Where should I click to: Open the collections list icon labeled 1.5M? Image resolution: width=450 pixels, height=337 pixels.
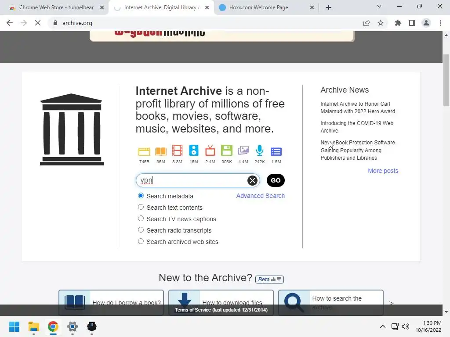[x=276, y=151]
